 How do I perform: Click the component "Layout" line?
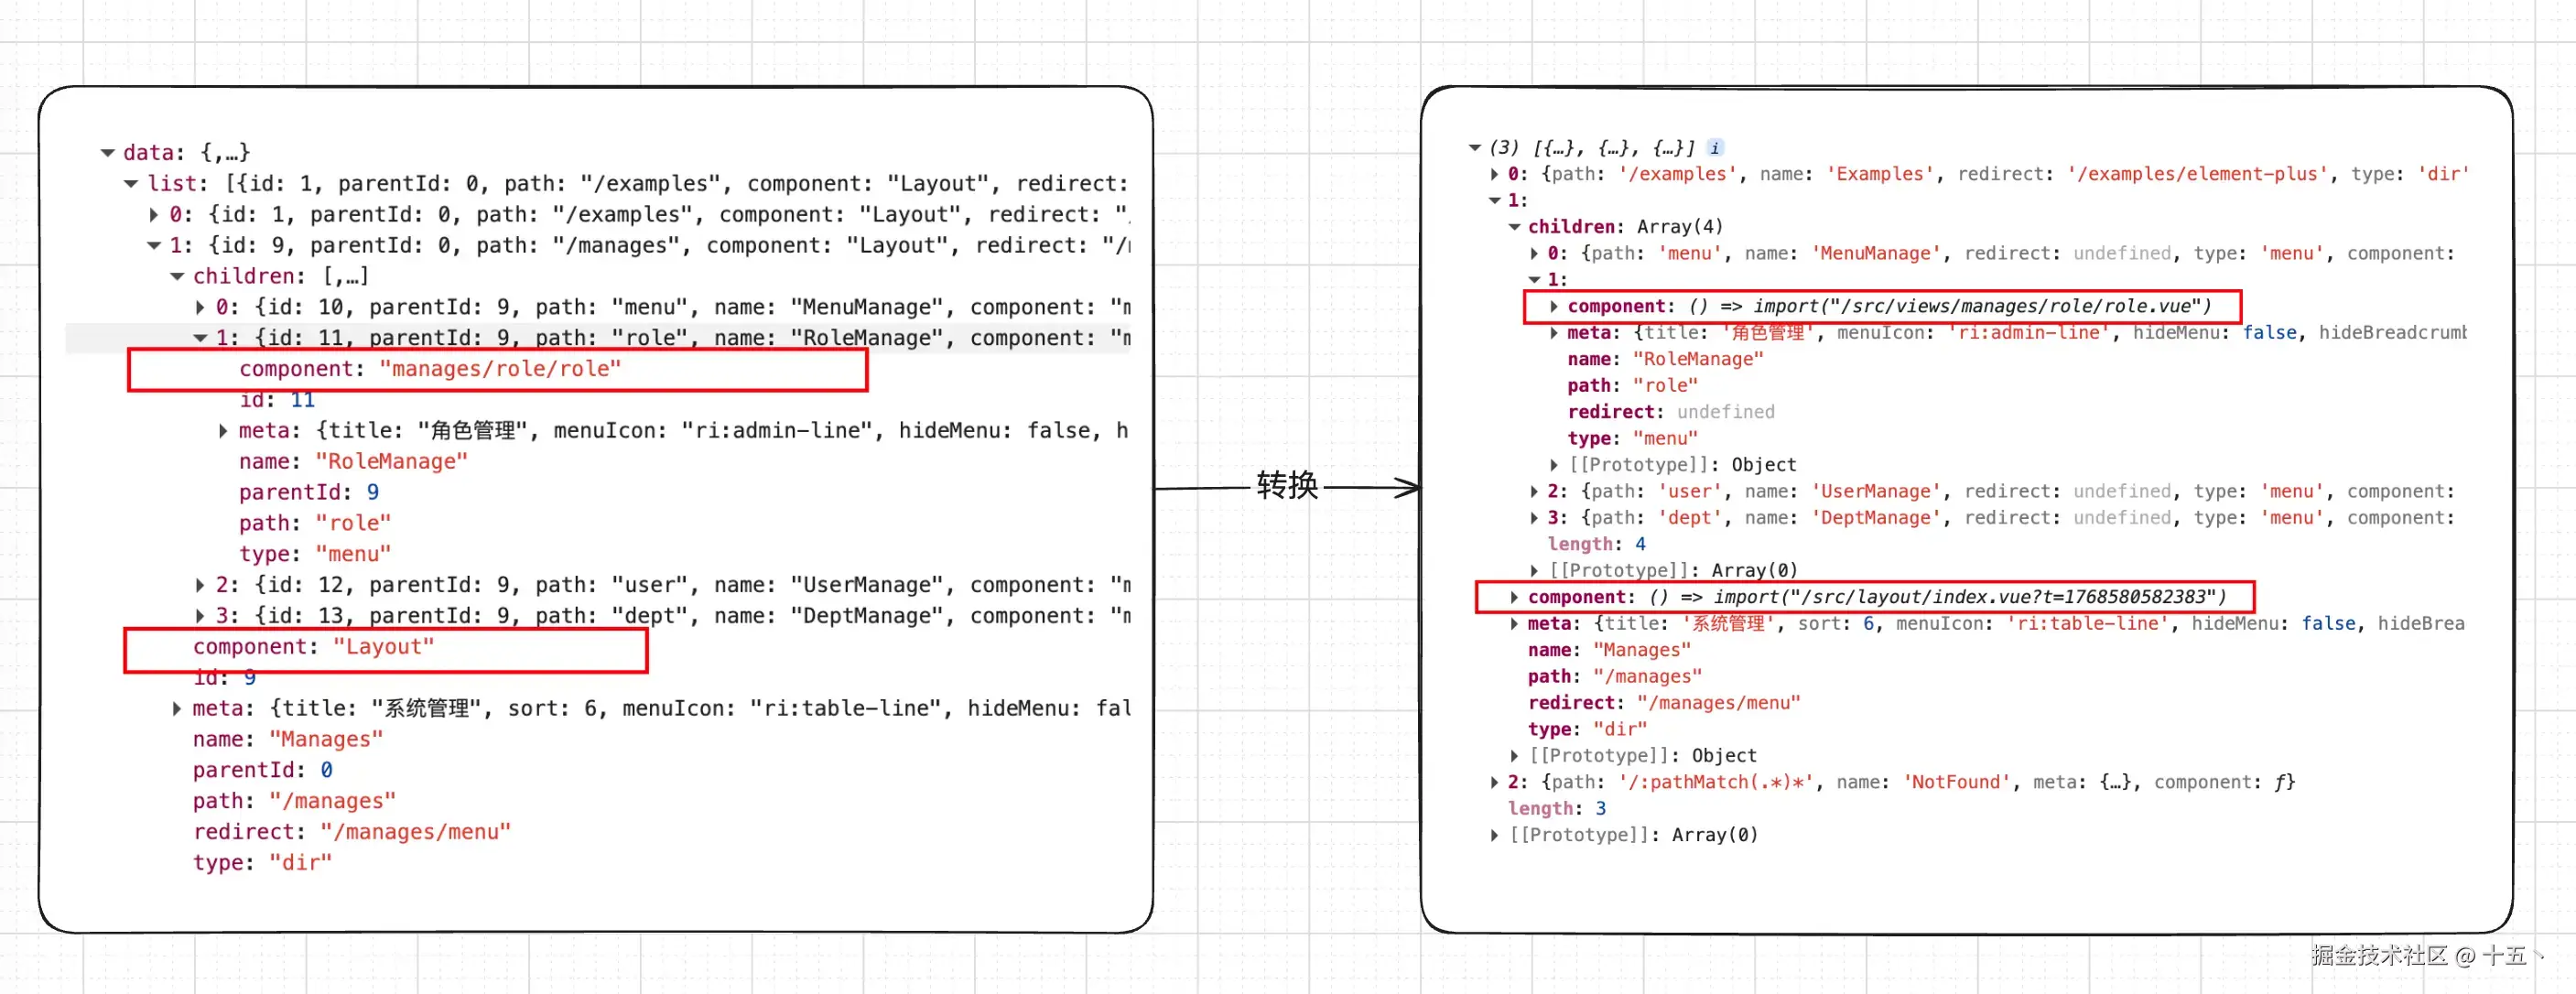(x=313, y=647)
